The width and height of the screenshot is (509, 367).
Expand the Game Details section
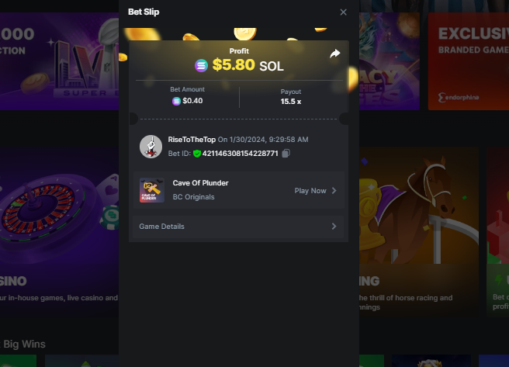[238, 227]
